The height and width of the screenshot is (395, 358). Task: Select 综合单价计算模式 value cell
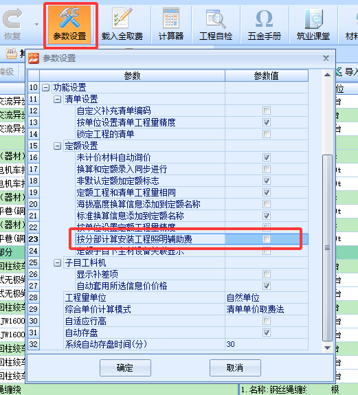coord(267,309)
